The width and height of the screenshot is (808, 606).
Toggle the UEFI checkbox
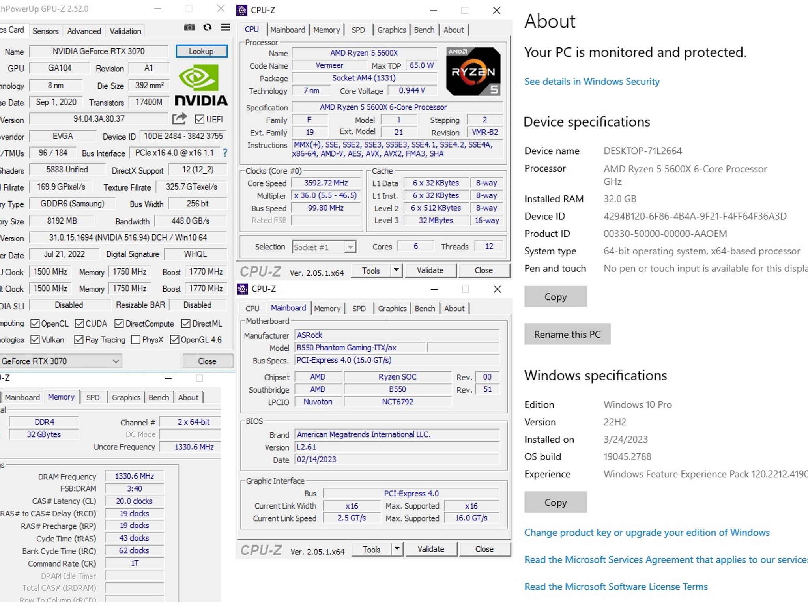[200, 119]
